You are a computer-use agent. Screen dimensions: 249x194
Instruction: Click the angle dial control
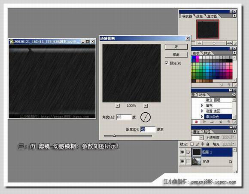[146, 117]
